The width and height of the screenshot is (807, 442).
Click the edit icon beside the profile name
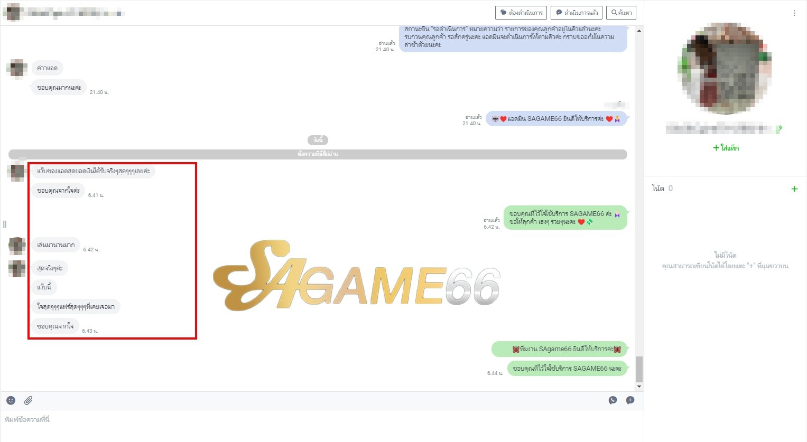coord(781,128)
